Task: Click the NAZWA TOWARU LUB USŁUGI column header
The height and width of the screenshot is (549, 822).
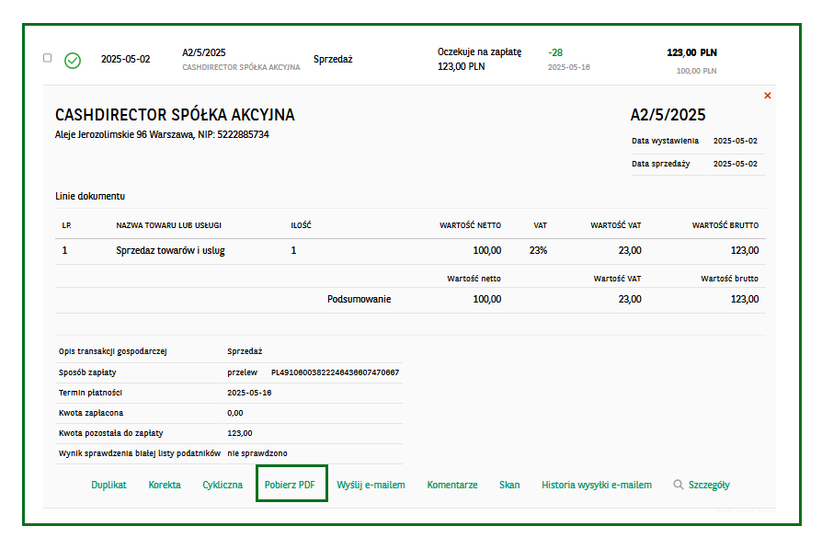Action: [169, 225]
